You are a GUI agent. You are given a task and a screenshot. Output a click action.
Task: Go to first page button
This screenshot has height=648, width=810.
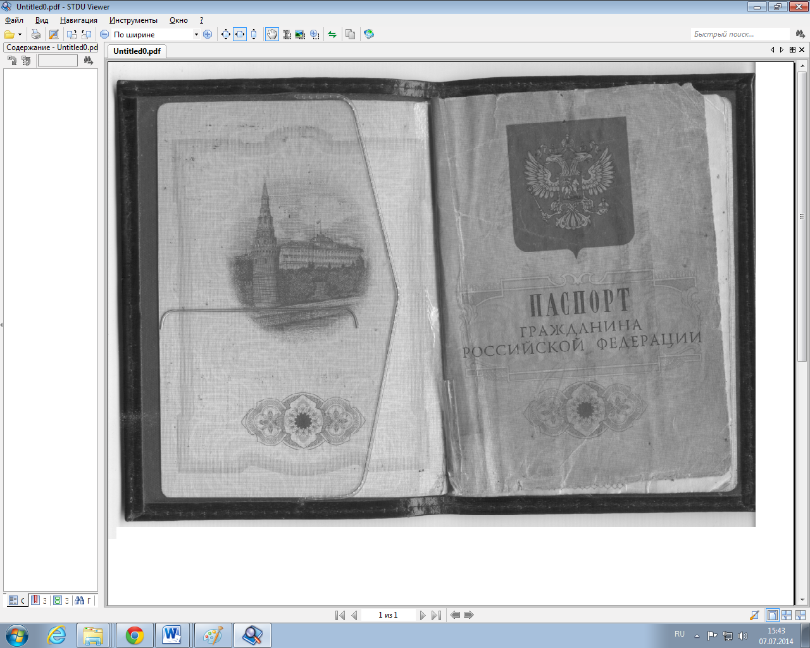[x=340, y=615]
